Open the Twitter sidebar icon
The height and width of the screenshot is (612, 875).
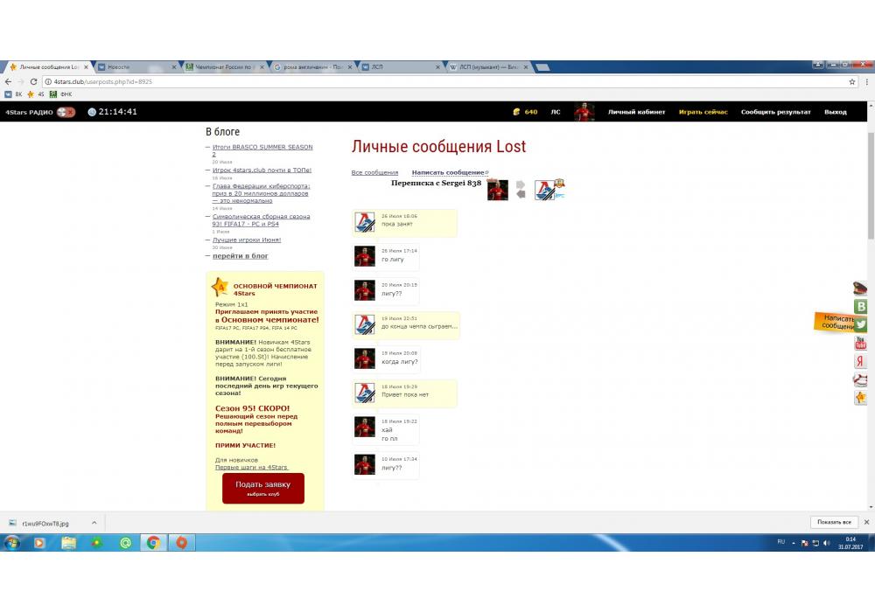pos(860,324)
